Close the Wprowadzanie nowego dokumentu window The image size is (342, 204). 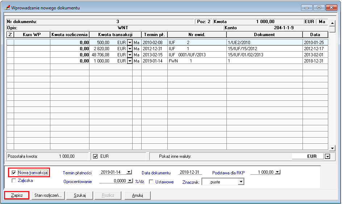coord(331,8)
